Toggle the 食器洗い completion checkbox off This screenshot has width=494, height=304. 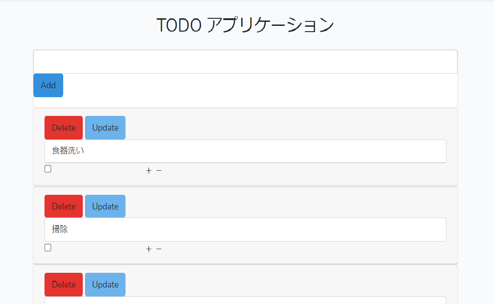point(48,168)
